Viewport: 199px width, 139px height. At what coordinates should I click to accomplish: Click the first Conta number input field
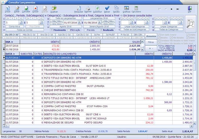click(x=12, y=23)
